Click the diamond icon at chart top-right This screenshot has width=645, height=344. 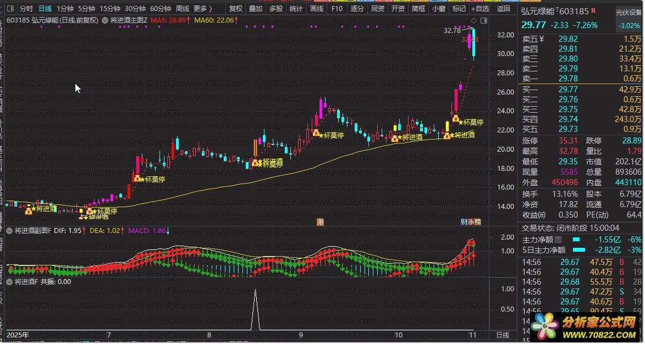[x=474, y=20]
